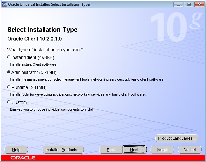
Task: Go Back to the previous step
Action: tap(111, 150)
